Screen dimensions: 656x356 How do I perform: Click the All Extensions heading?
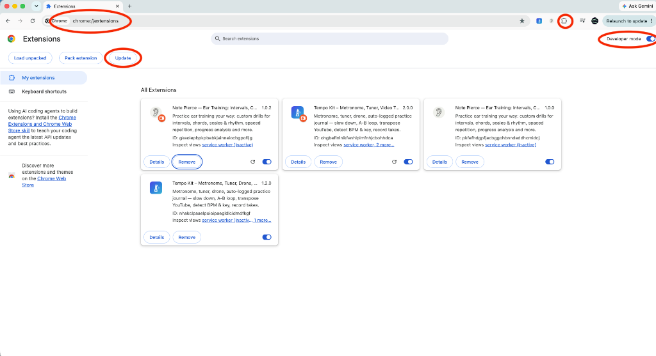159,89
